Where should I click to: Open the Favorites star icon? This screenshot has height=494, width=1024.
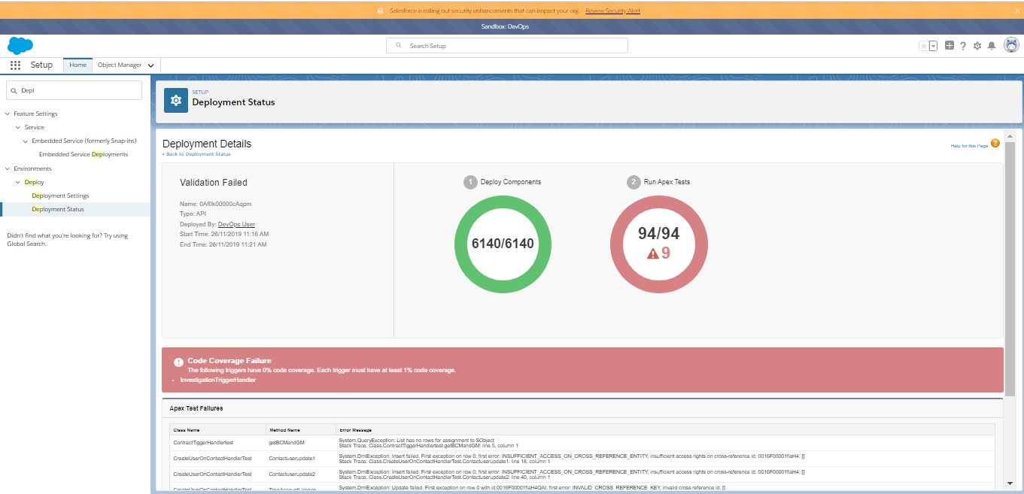click(x=923, y=46)
